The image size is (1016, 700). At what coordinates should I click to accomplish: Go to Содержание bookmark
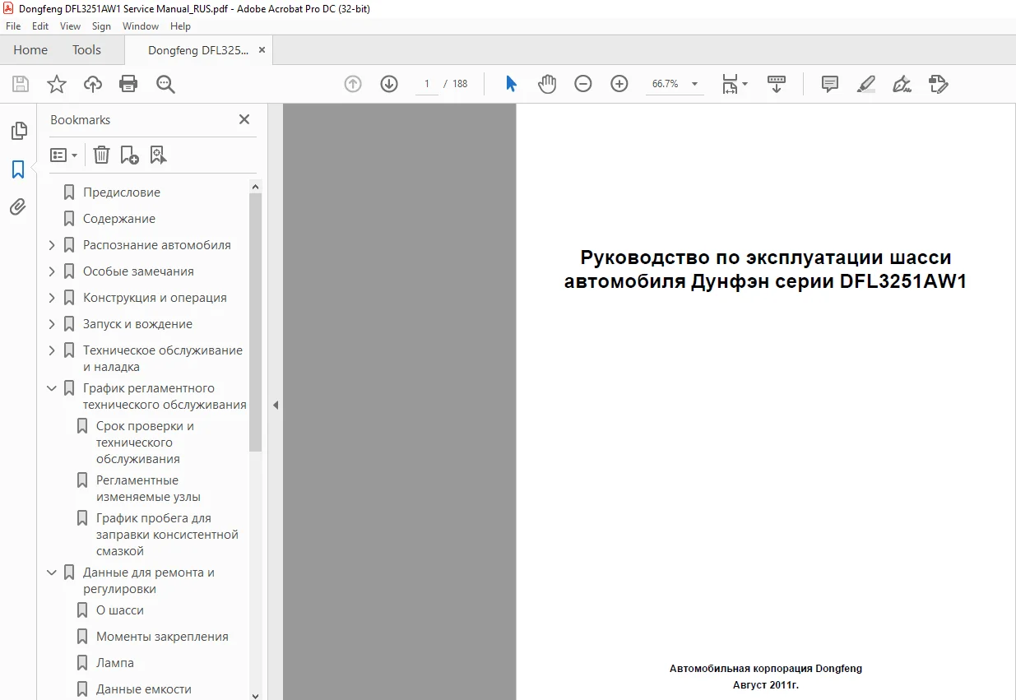pos(119,219)
